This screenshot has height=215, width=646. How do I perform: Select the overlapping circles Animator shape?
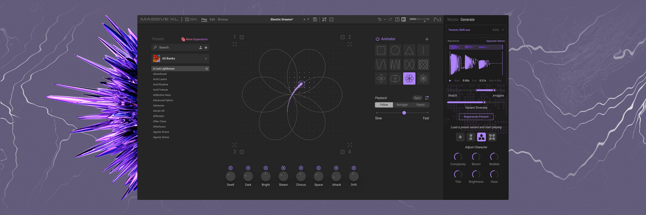coord(395,78)
